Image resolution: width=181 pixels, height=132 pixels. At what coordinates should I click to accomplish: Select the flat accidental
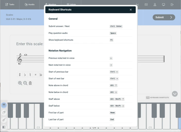pyautogui.click(x=25, y=75)
